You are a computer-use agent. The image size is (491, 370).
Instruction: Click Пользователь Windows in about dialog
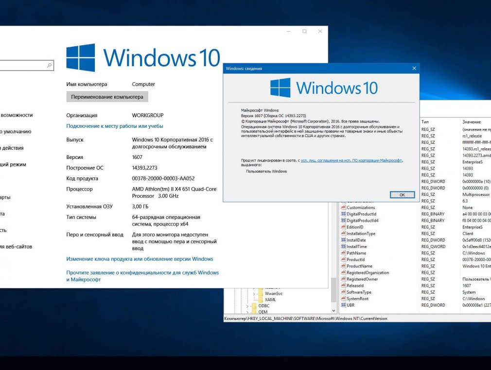[266, 171]
